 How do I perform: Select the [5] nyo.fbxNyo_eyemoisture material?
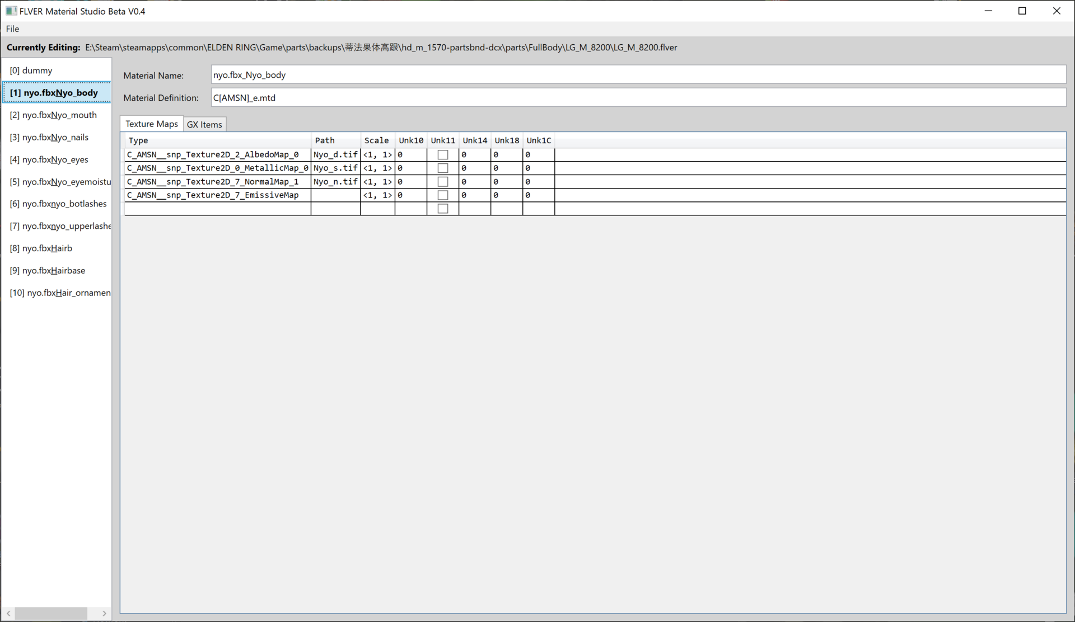coord(57,182)
